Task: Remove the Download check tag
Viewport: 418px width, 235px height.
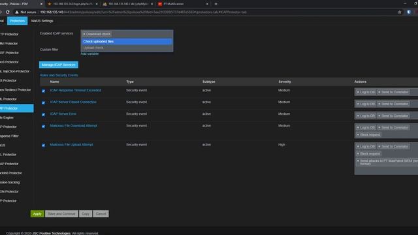Action: point(84,34)
